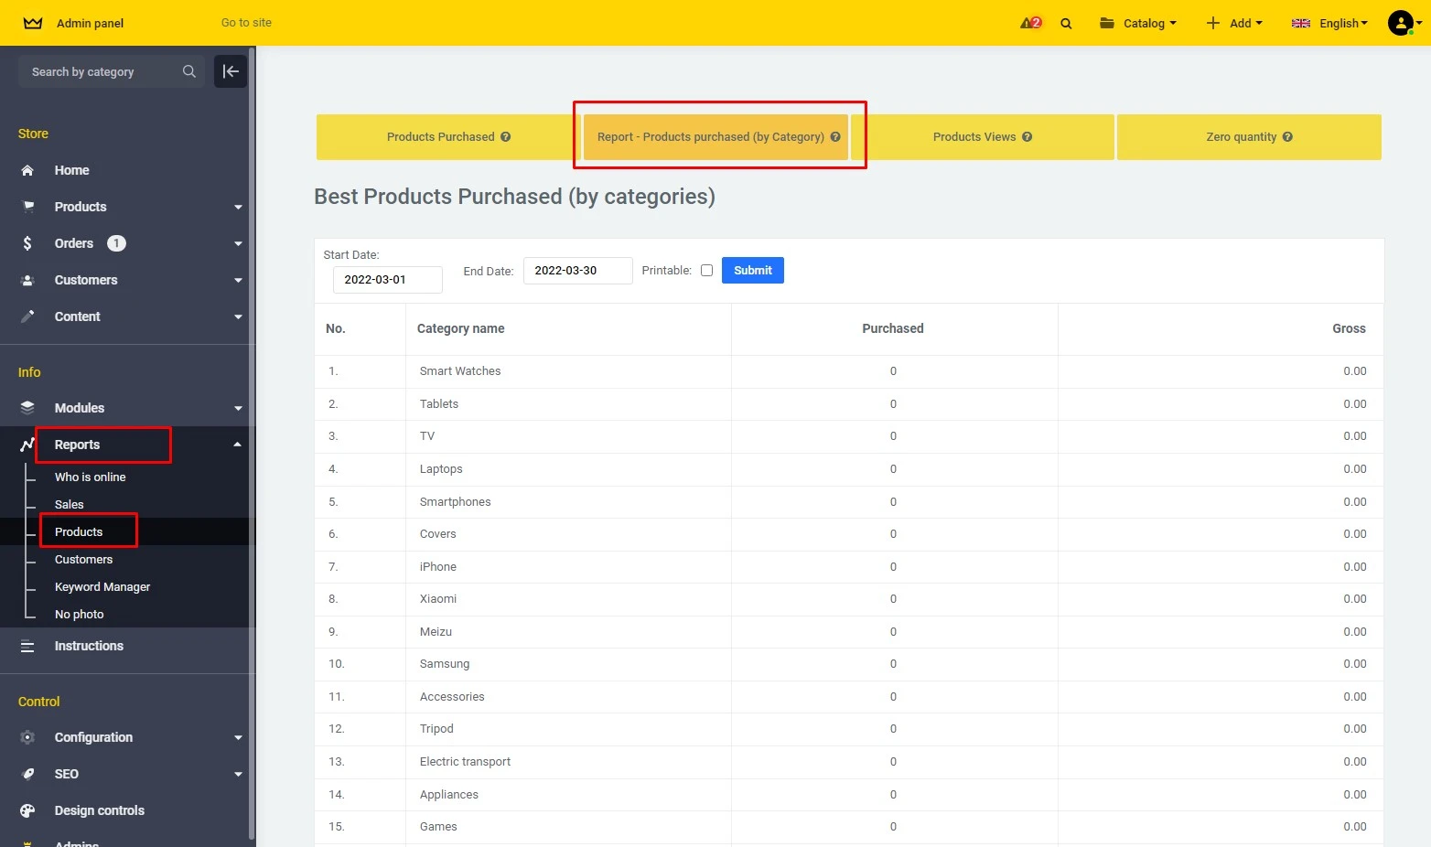The width and height of the screenshot is (1431, 847).
Task: Click help icon beside Products Purchased tab
Action: 505,137
